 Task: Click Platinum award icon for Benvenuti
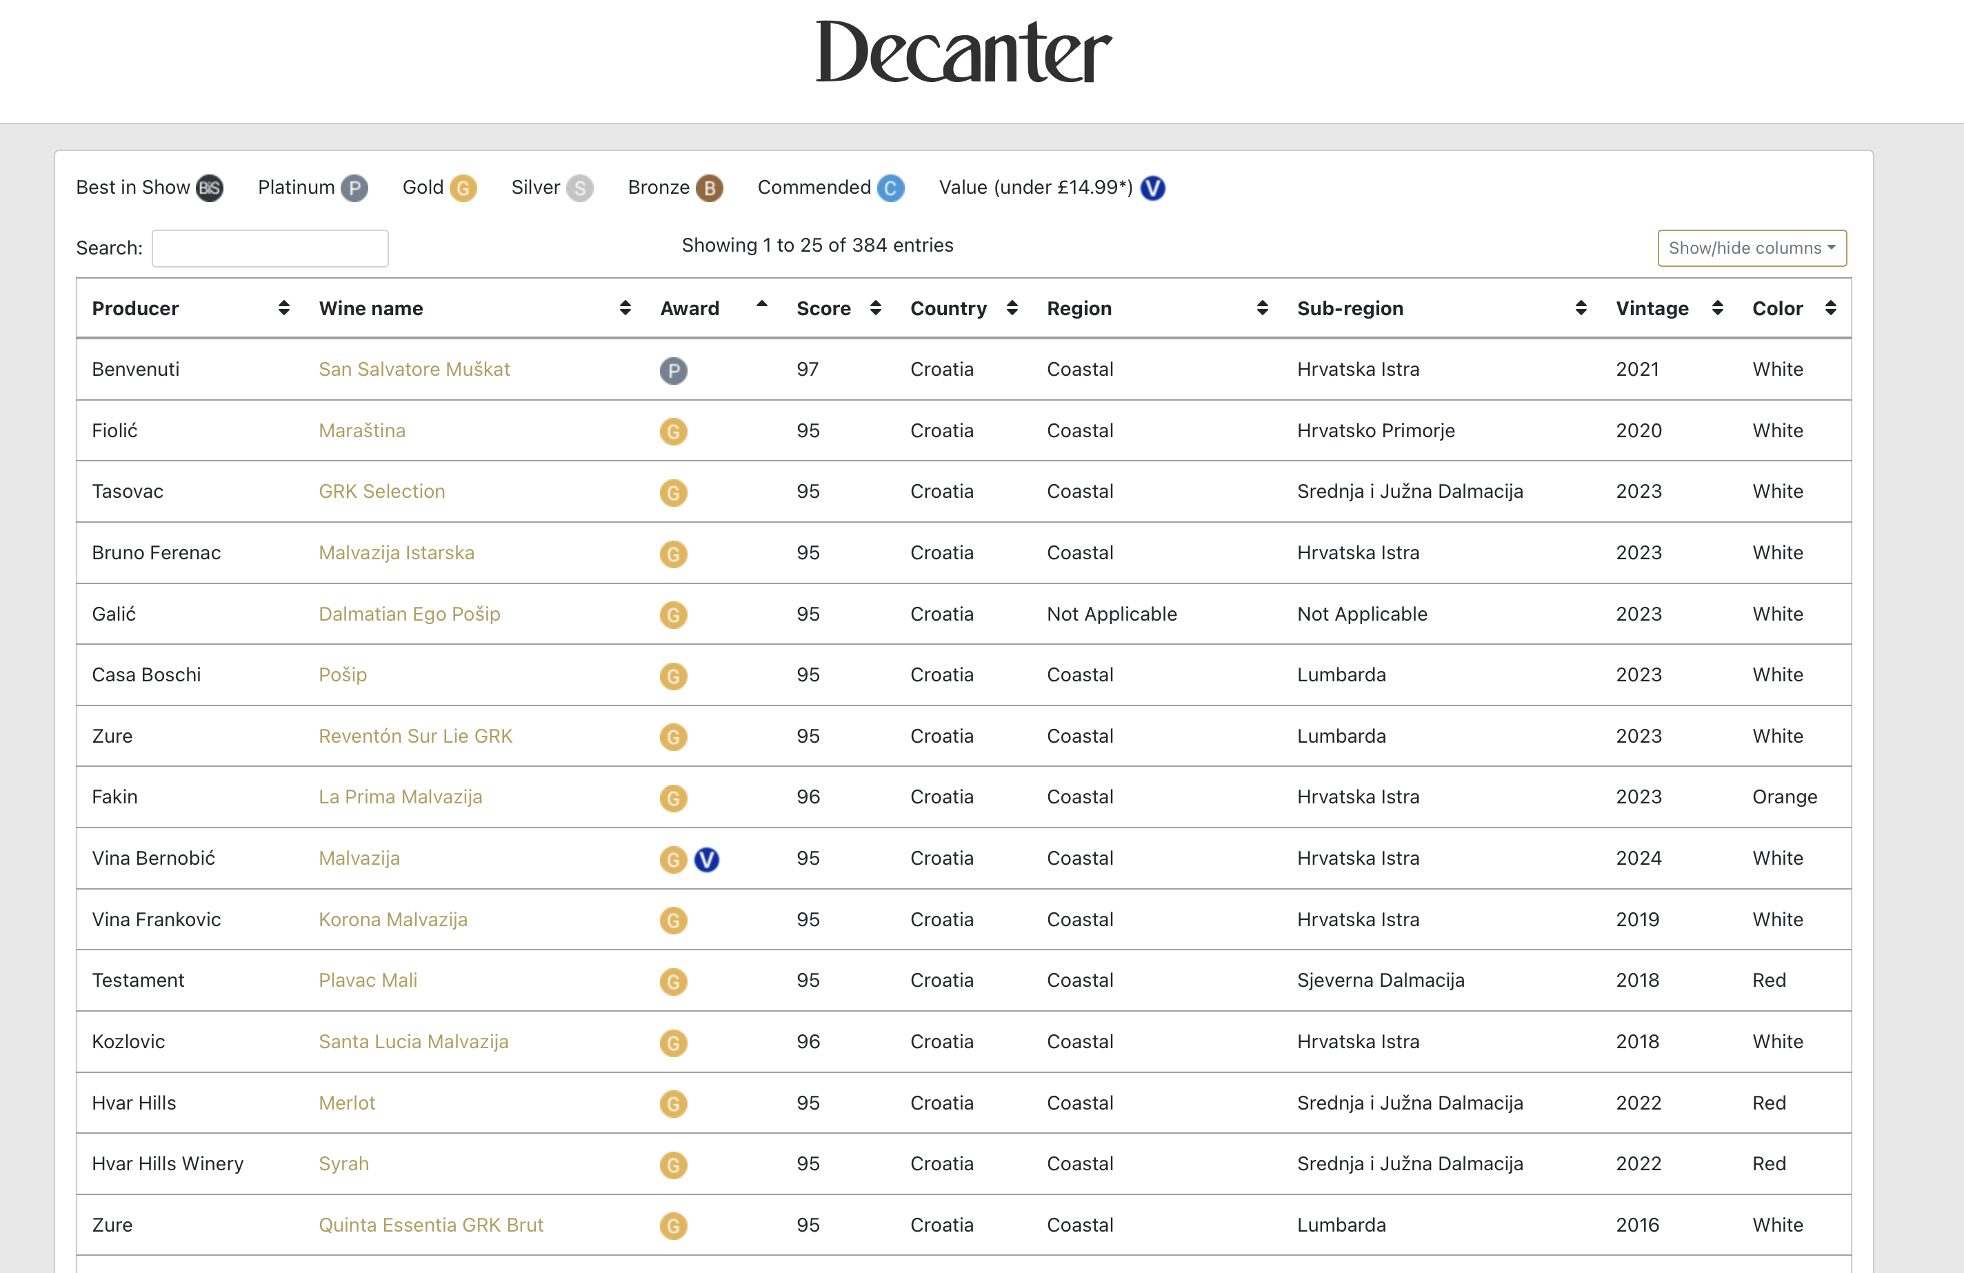[x=673, y=370]
